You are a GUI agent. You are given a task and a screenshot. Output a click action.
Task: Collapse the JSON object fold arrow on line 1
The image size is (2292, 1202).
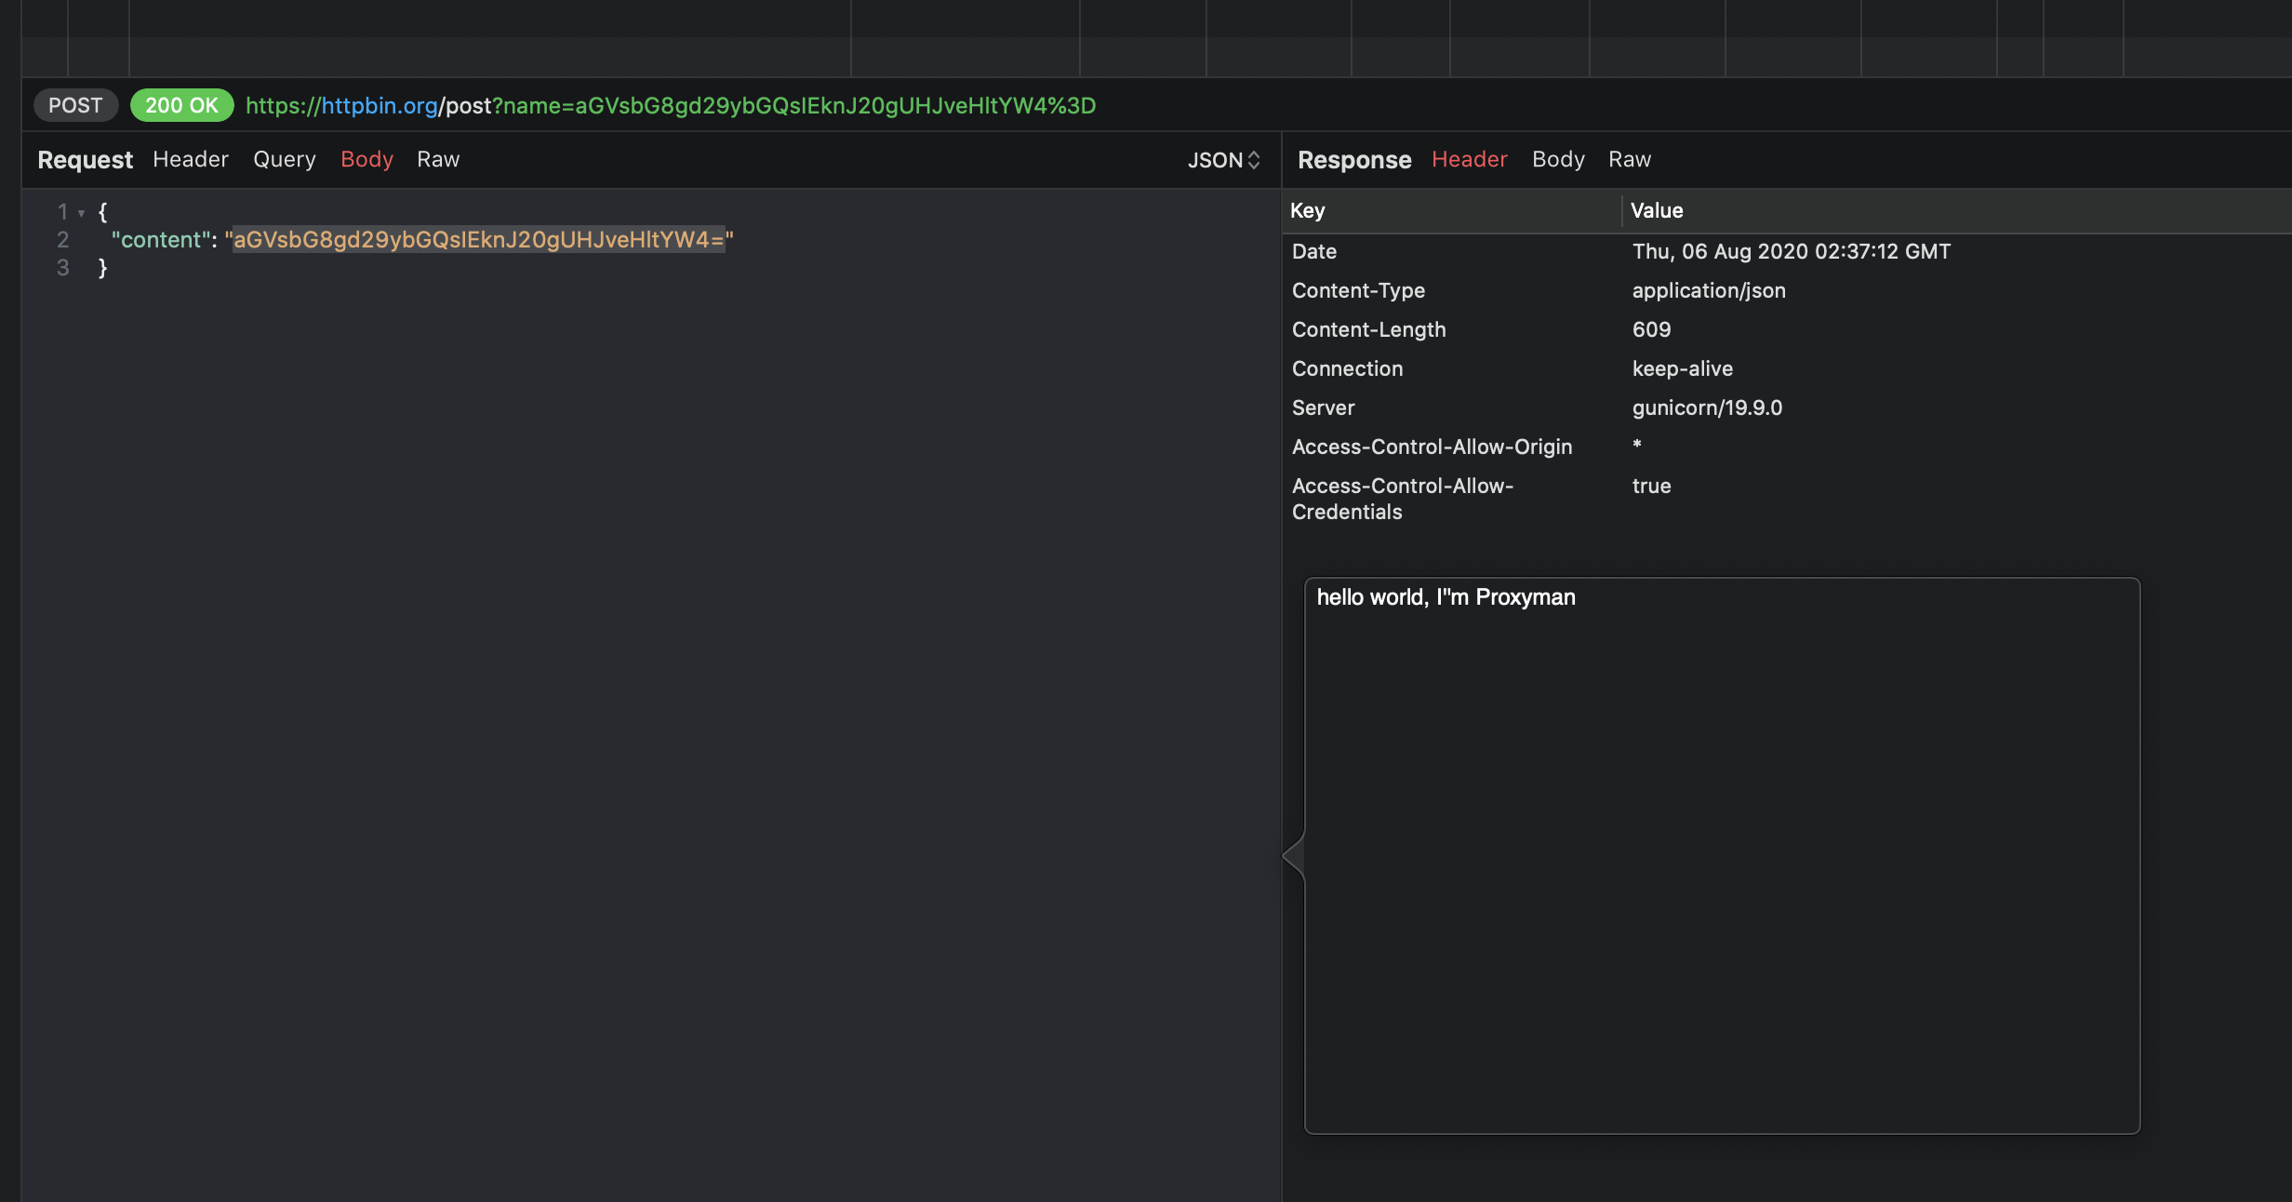[x=82, y=213]
